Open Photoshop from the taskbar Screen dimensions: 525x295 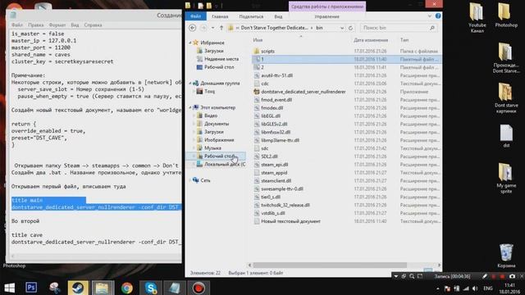[31, 288]
